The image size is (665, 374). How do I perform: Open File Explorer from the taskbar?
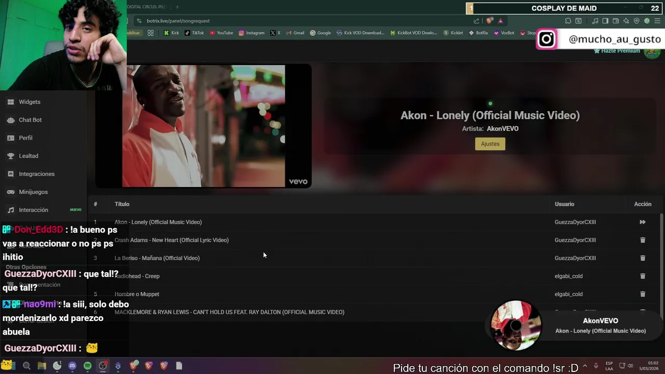[42, 366]
